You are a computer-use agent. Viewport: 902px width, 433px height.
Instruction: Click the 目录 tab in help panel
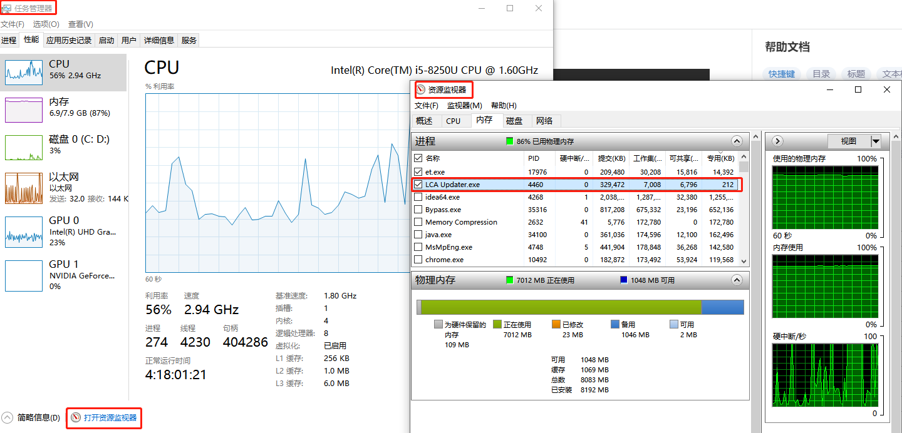point(821,74)
